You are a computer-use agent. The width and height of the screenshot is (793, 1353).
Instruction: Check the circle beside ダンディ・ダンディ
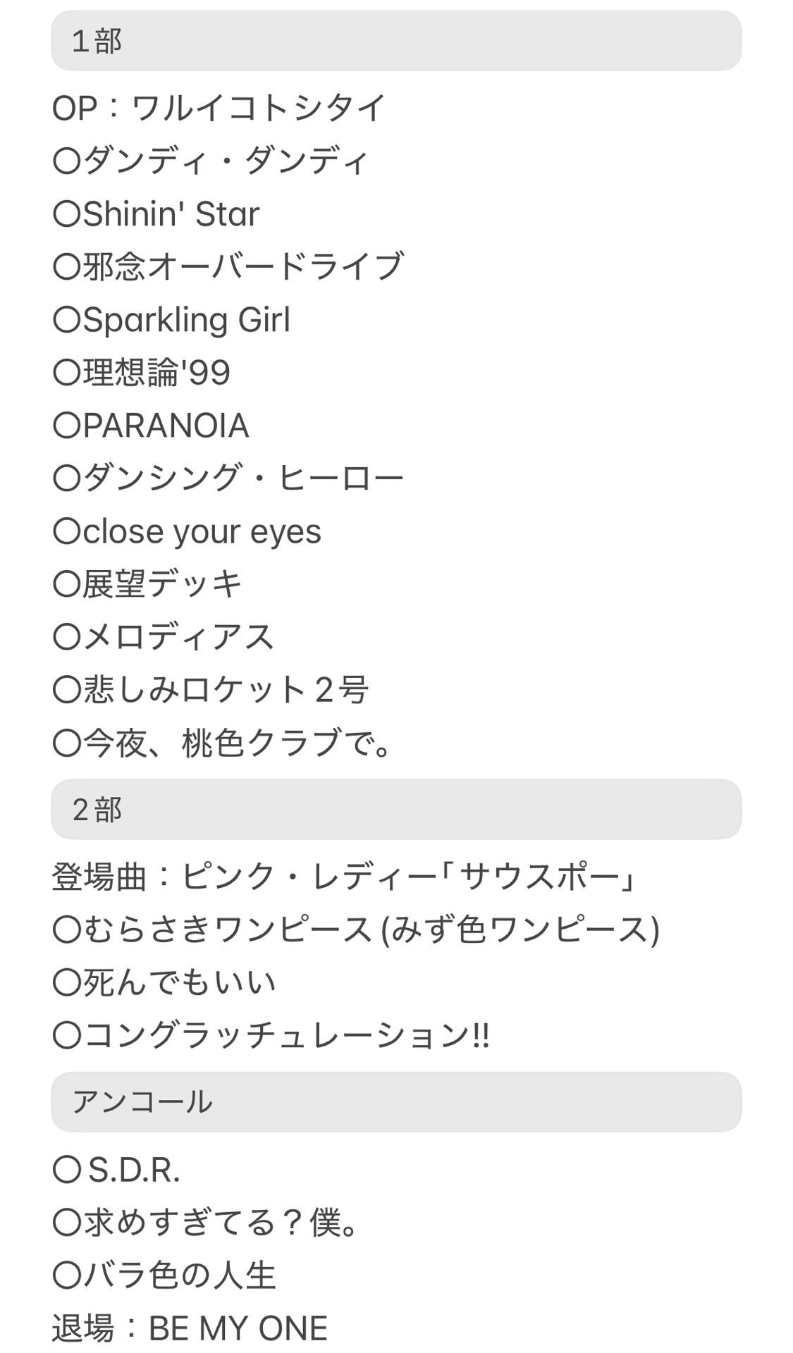67,161
